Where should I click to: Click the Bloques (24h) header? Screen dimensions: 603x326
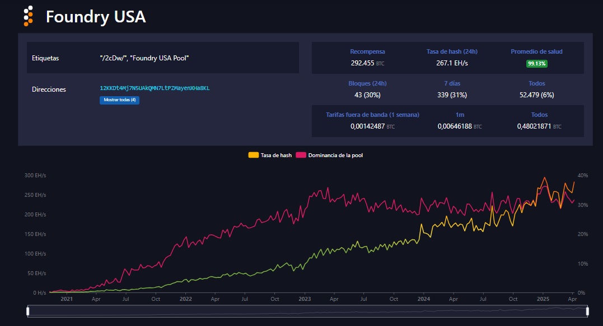[x=367, y=83]
